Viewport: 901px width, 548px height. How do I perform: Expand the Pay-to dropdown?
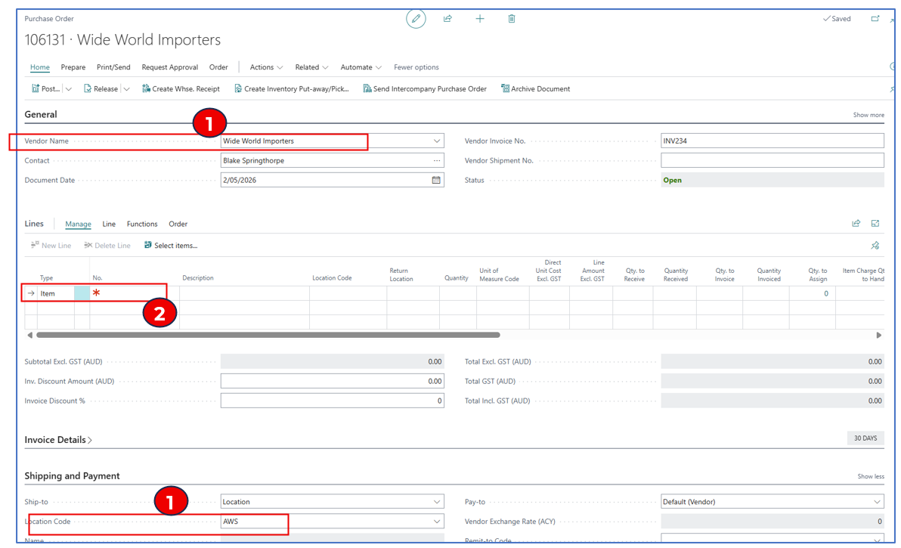[x=877, y=502]
